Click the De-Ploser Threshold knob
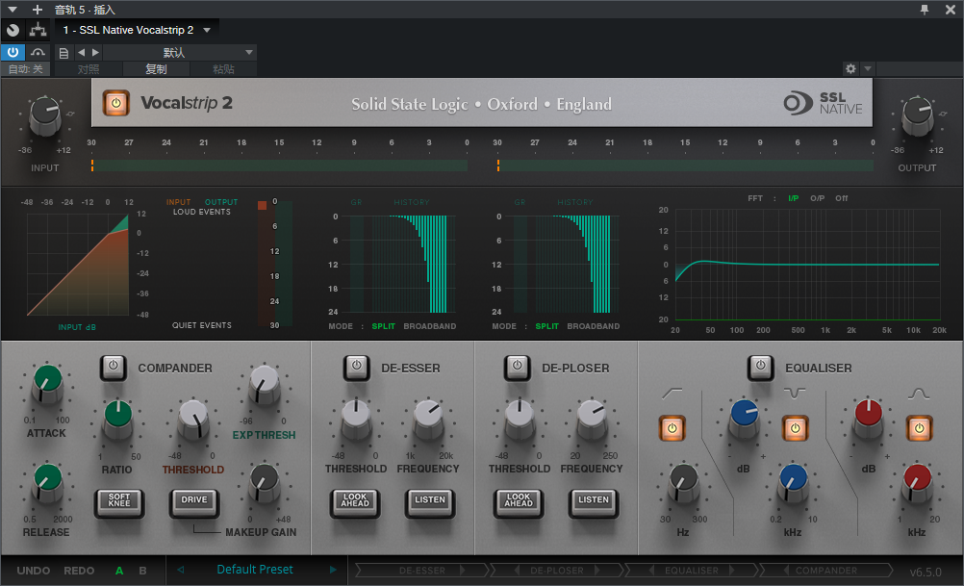This screenshot has width=964, height=586. (520, 419)
